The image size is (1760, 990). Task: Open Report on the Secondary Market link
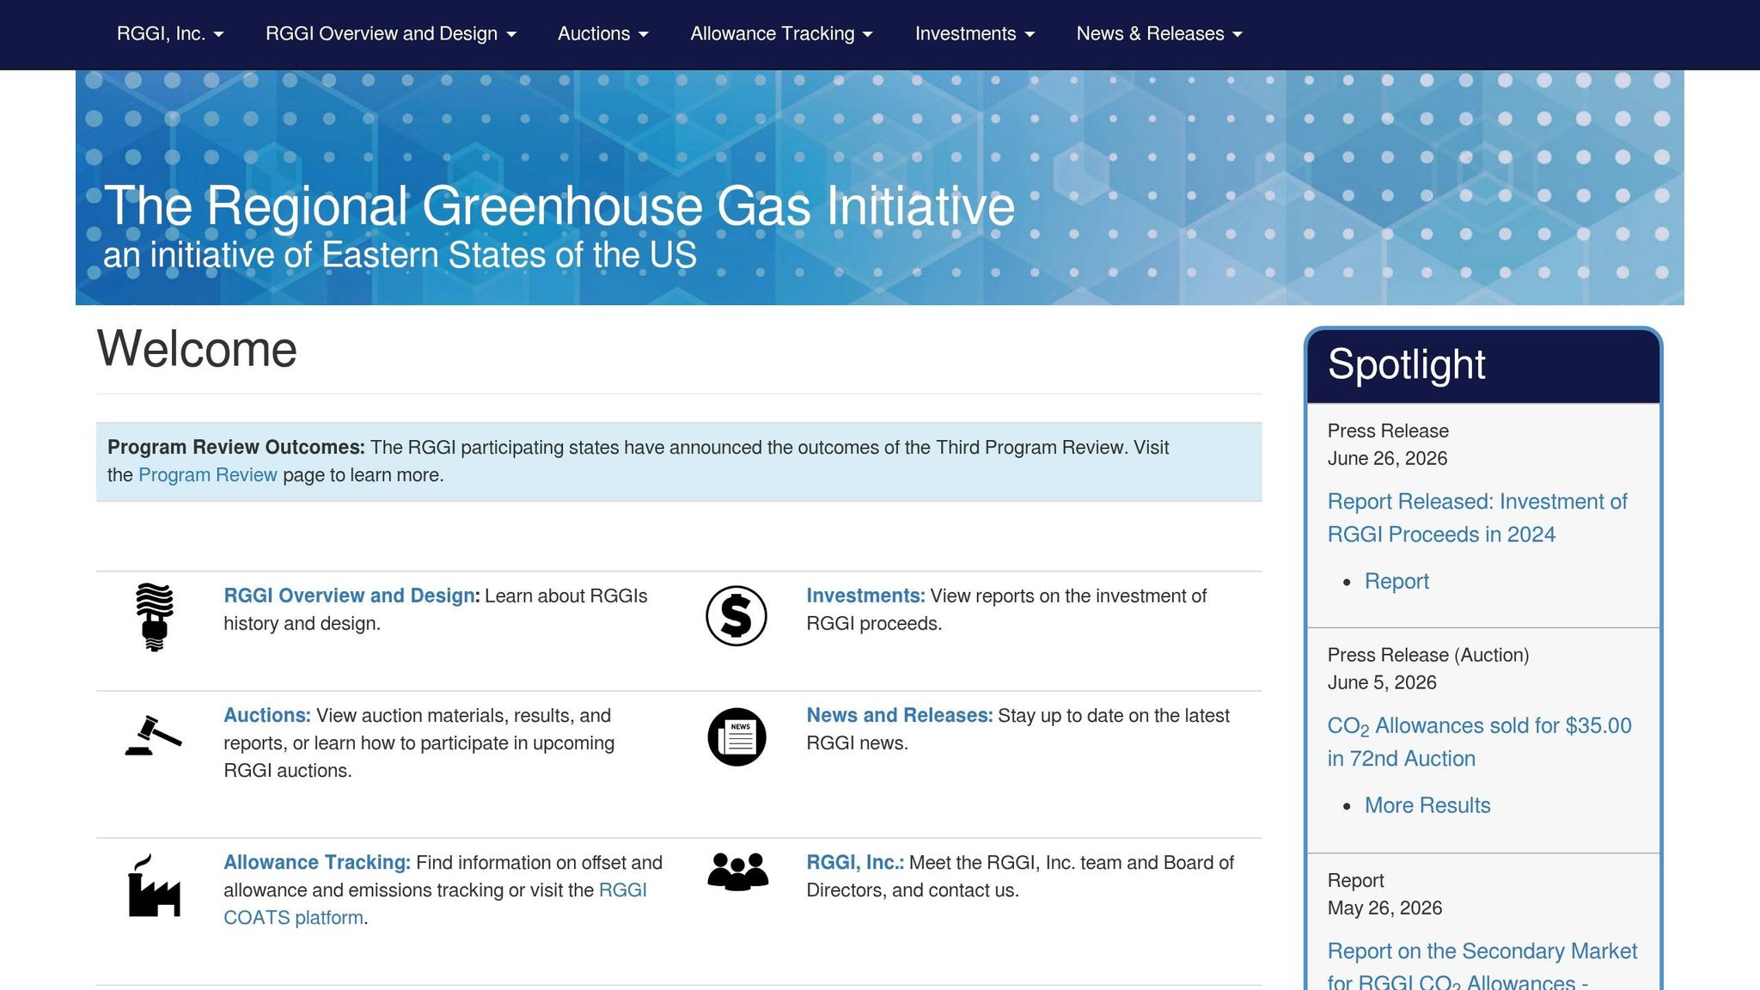(x=1482, y=966)
